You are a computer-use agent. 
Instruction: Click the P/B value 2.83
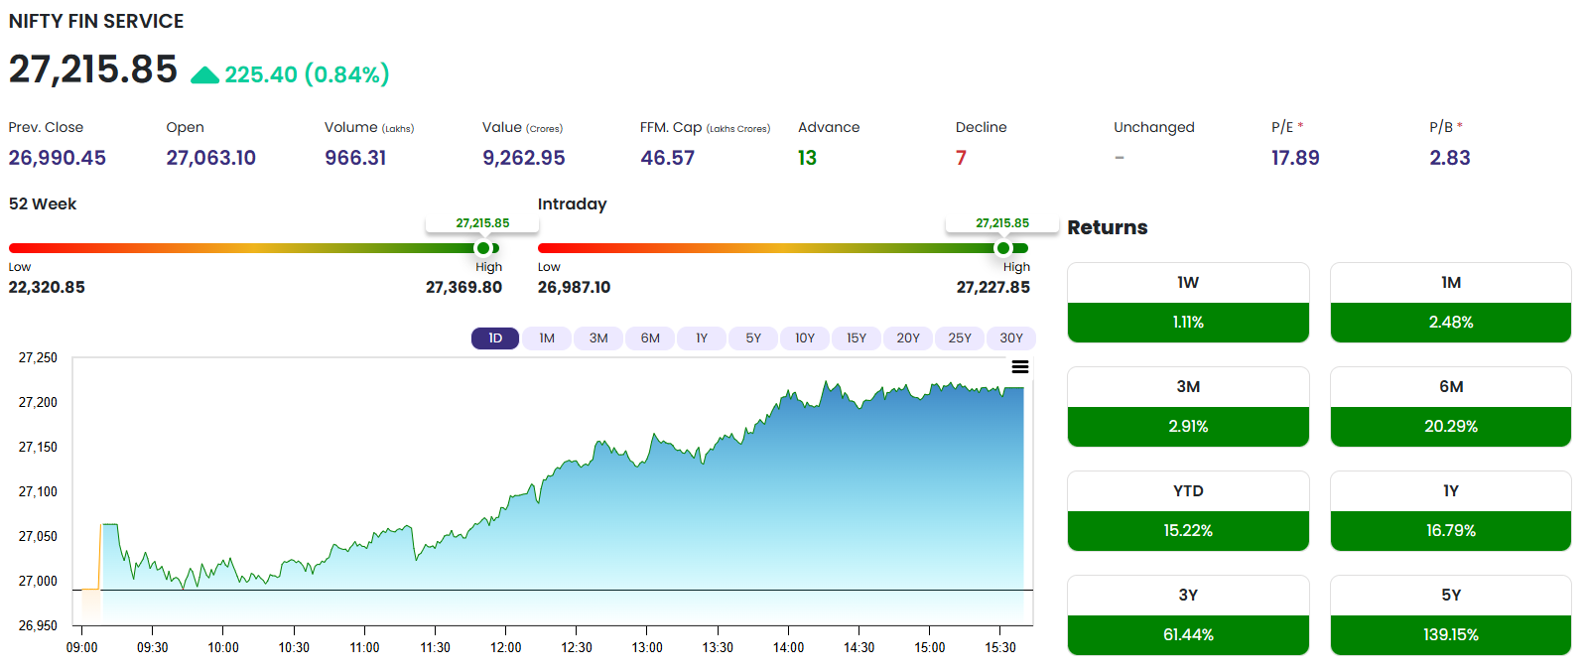tap(1450, 158)
